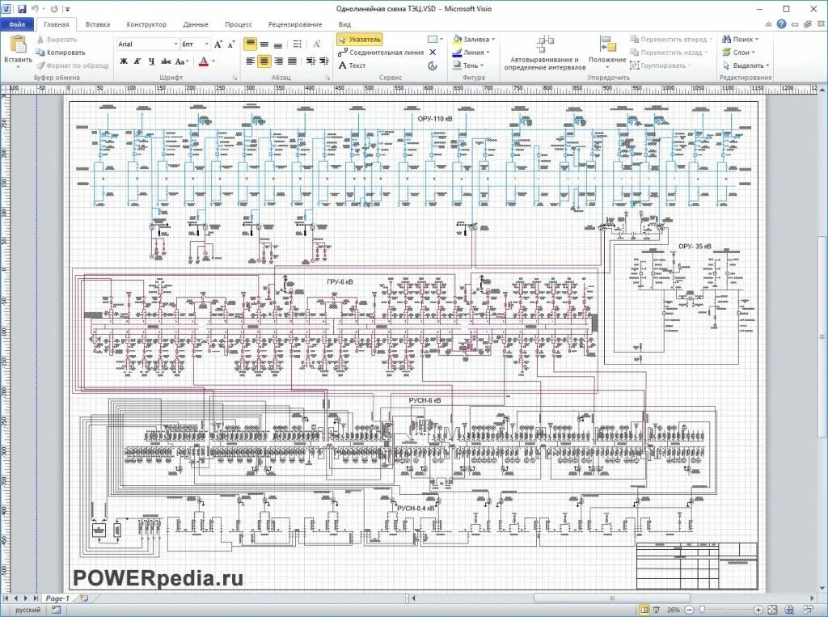The width and height of the screenshot is (828, 617).
Task: Open the Данные ribbon tab
Action: pos(196,24)
